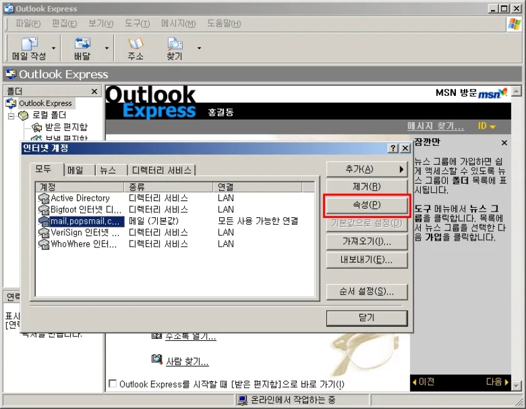The image size is (526, 409).
Task: Click the 가져오기(I)... button
Action: [367, 242]
